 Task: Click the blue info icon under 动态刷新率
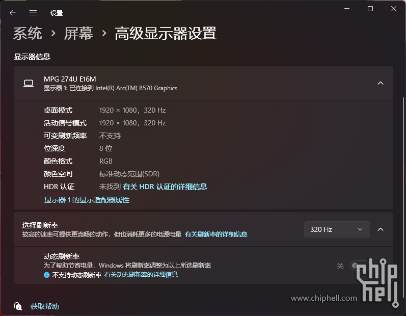(46, 275)
